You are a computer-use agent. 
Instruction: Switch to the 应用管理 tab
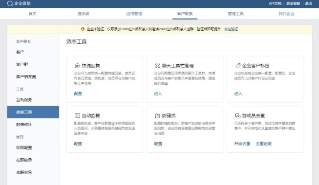tap(134, 14)
